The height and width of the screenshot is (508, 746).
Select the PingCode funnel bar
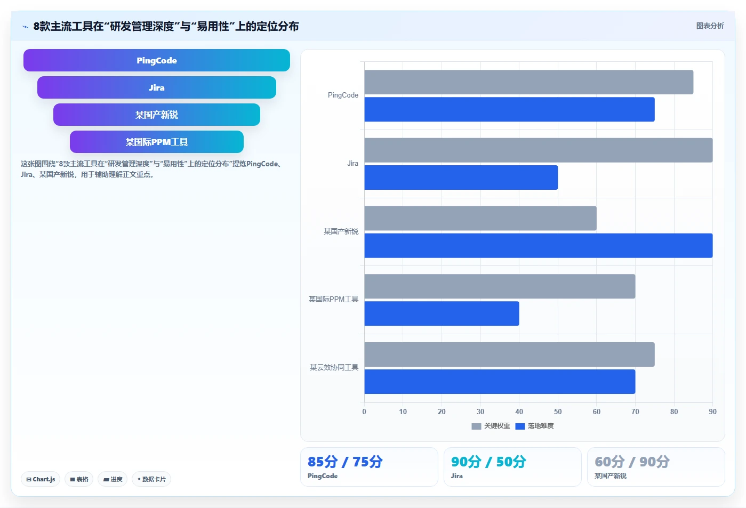click(157, 60)
